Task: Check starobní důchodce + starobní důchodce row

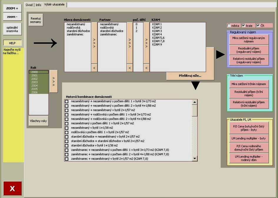Action: pos(67,141)
